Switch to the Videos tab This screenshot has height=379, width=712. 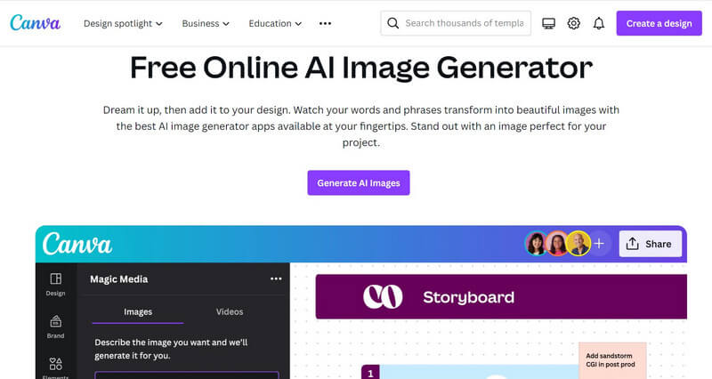point(230,311)
